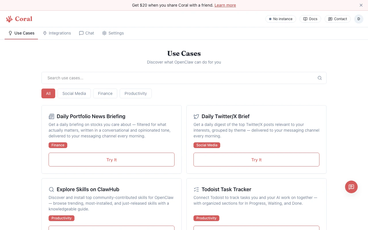Open the Settings tab
368x230 pixels.
113,33
